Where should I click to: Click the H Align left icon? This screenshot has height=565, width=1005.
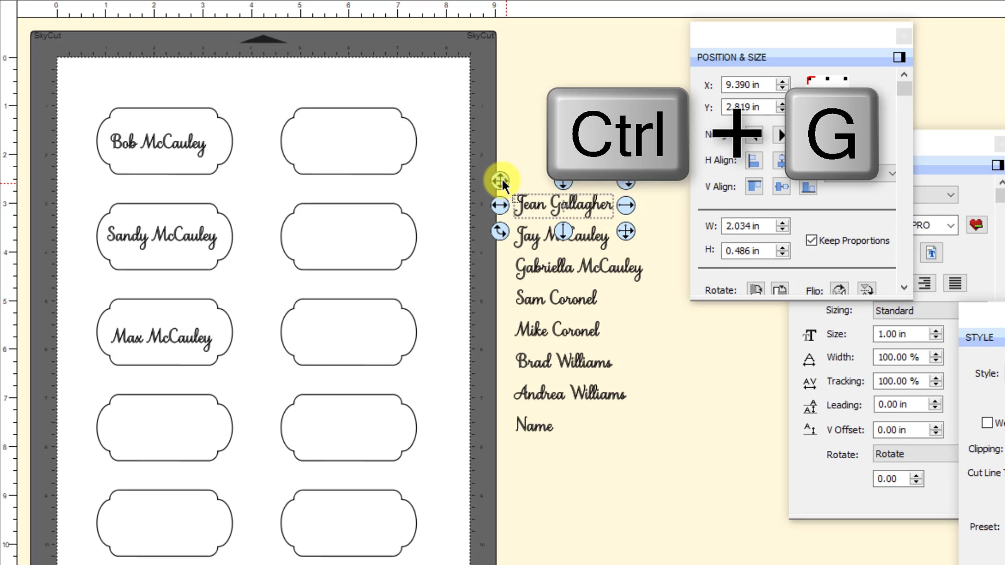[754, 161]
